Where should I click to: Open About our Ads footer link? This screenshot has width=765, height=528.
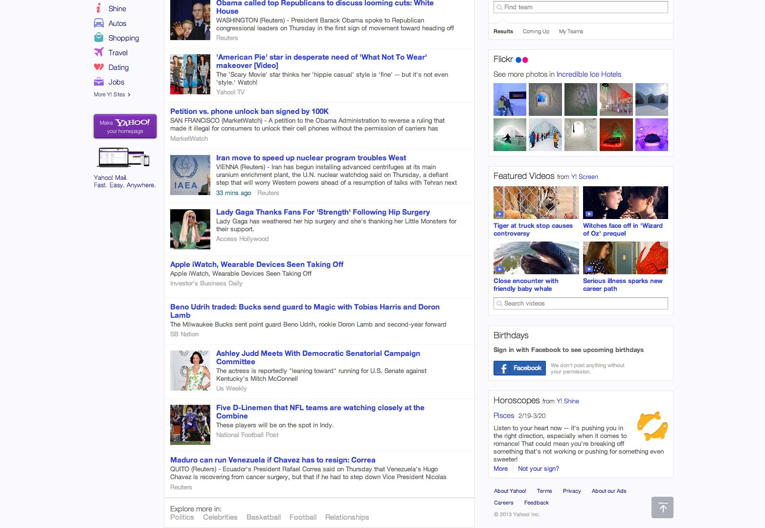(x=609, y=491)
